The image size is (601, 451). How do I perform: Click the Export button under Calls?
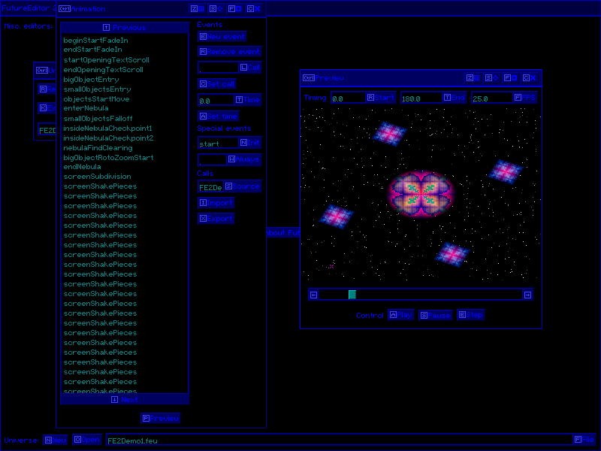(216, 219)
